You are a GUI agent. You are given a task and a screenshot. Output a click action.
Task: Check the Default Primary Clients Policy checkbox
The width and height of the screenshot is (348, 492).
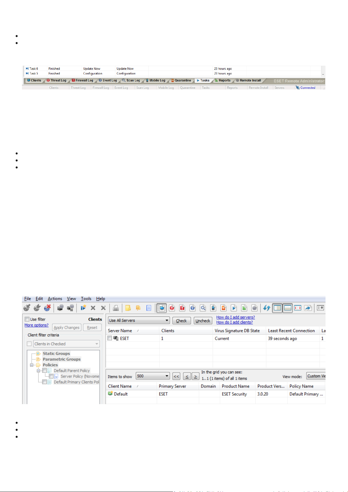44,382
